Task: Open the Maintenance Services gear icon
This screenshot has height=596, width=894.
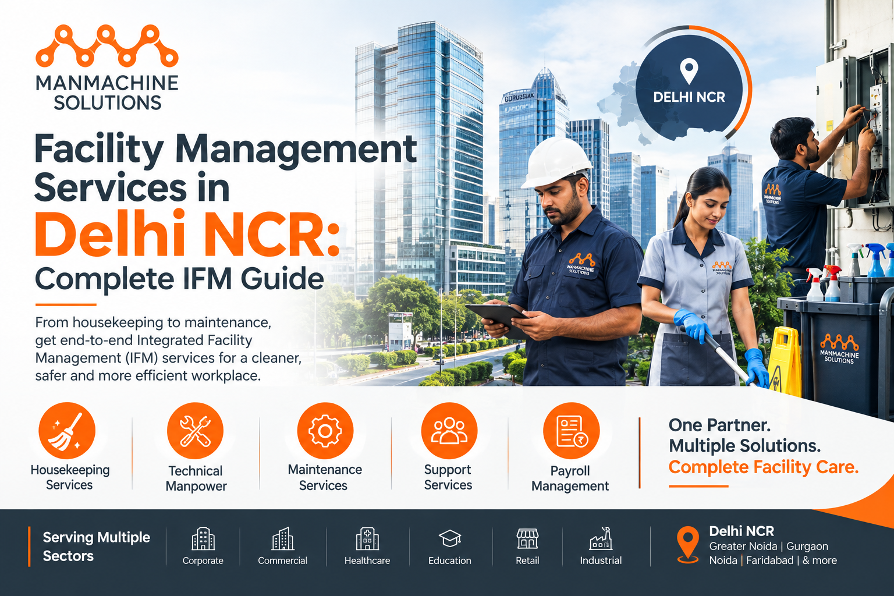Action: 325,431
